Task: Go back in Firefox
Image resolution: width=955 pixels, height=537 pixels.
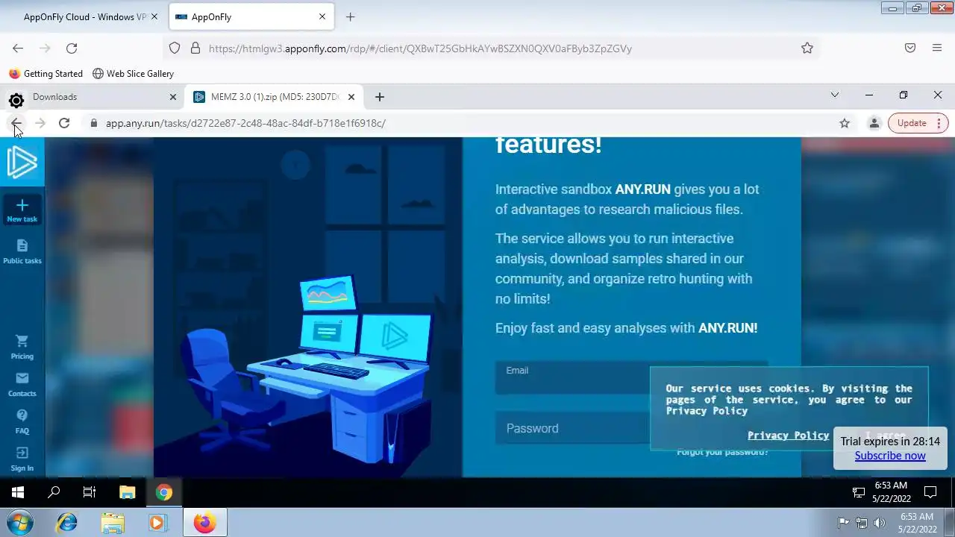Action: click(18, 48)
